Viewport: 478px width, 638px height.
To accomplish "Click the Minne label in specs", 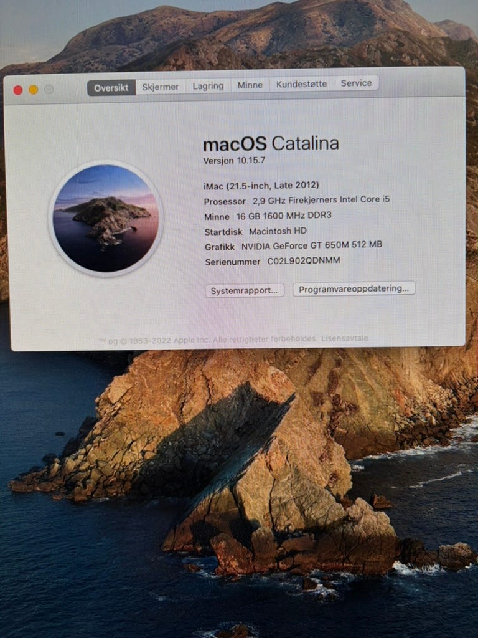I will (x=217, y=217).
